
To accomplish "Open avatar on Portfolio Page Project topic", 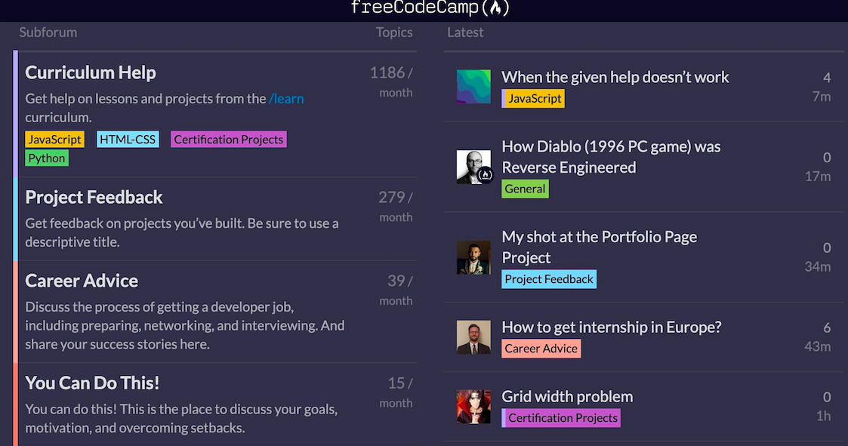I will tap(473, 257).
